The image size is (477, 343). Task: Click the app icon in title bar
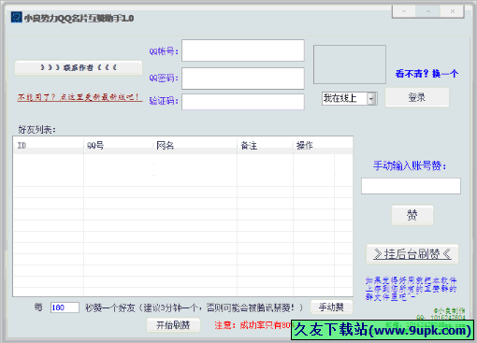pyautogui.click(x=16, y=18)
